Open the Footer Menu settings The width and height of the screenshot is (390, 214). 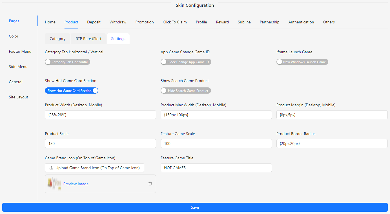[20, 51]
